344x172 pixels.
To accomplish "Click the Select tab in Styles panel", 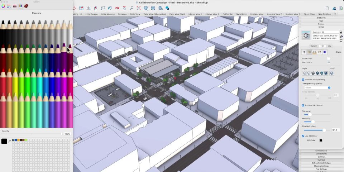I will tap(314, 46).
